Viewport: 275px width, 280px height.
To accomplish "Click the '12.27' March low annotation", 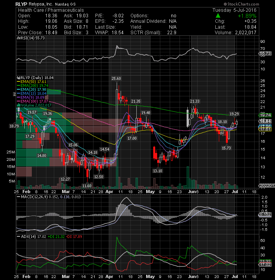I will 65,179.
